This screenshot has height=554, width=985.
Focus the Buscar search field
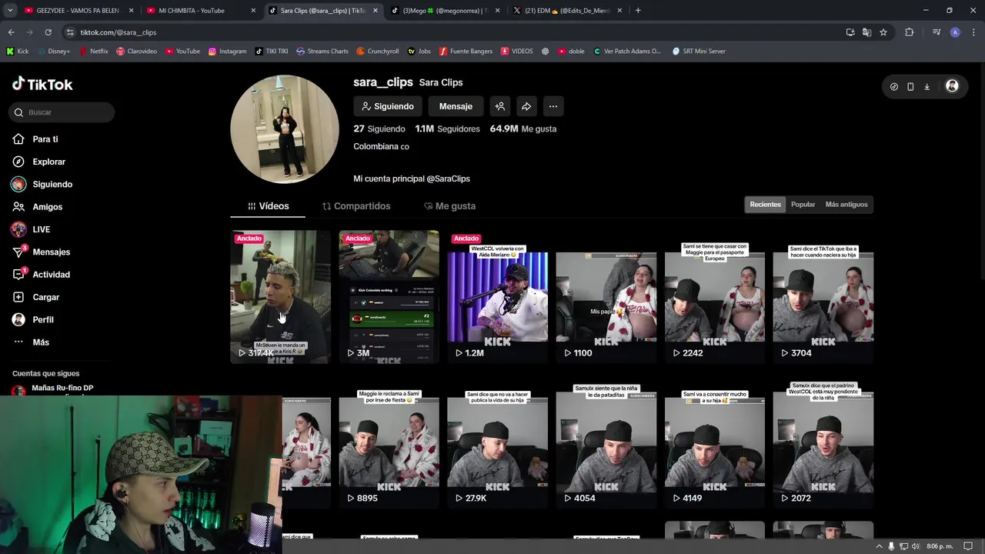63,112
